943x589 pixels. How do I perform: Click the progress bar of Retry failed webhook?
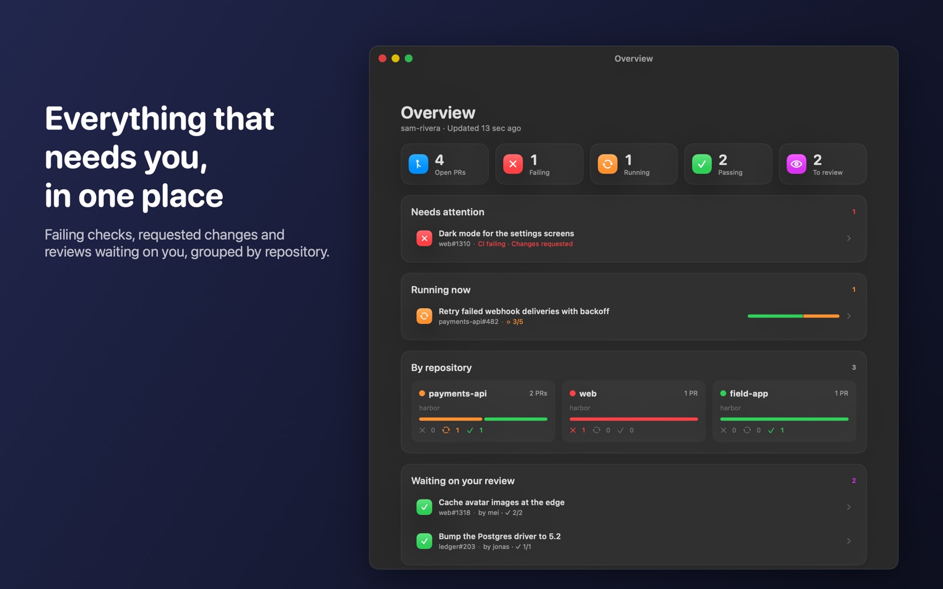click(793, 316)
